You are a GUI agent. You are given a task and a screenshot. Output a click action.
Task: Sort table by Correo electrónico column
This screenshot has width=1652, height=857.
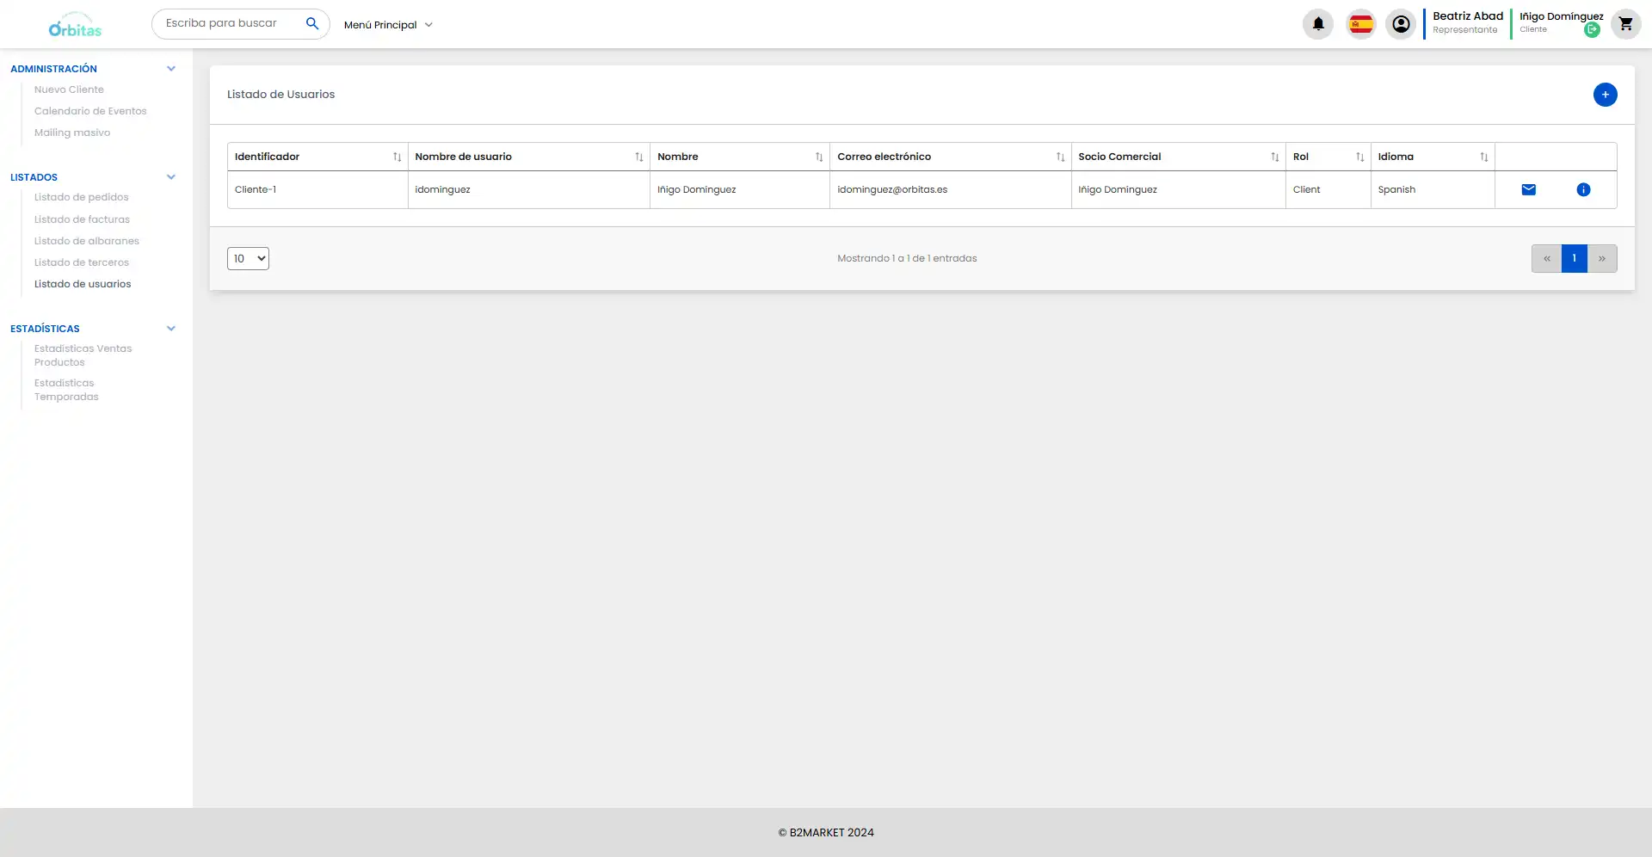tap(1060, 157)
